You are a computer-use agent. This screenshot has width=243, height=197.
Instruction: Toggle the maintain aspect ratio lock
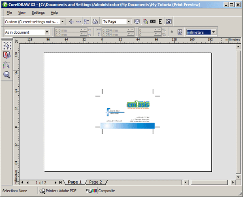pyautogui.click(x=172, y=32)
